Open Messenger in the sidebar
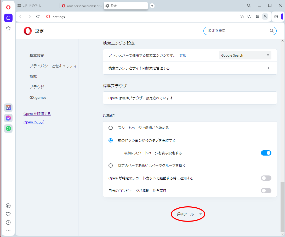Image resolution: width=285 pixels, height=237 pixels. [x=8, y=118]
